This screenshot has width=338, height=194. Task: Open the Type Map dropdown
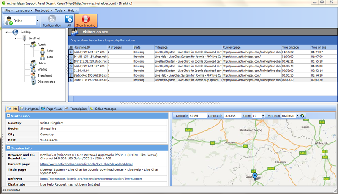[x=297, y=116]
